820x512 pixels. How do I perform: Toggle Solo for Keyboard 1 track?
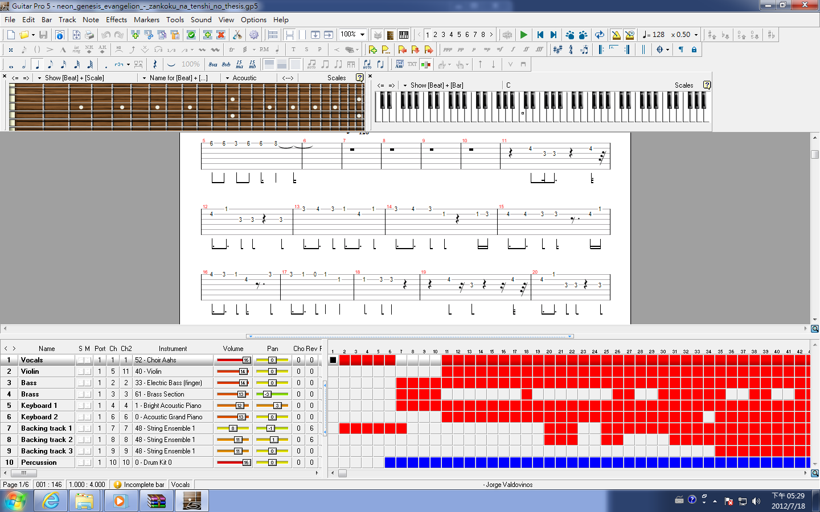click(x=81, y=406)
